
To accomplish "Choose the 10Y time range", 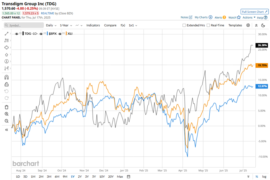I will coord(102,177).
